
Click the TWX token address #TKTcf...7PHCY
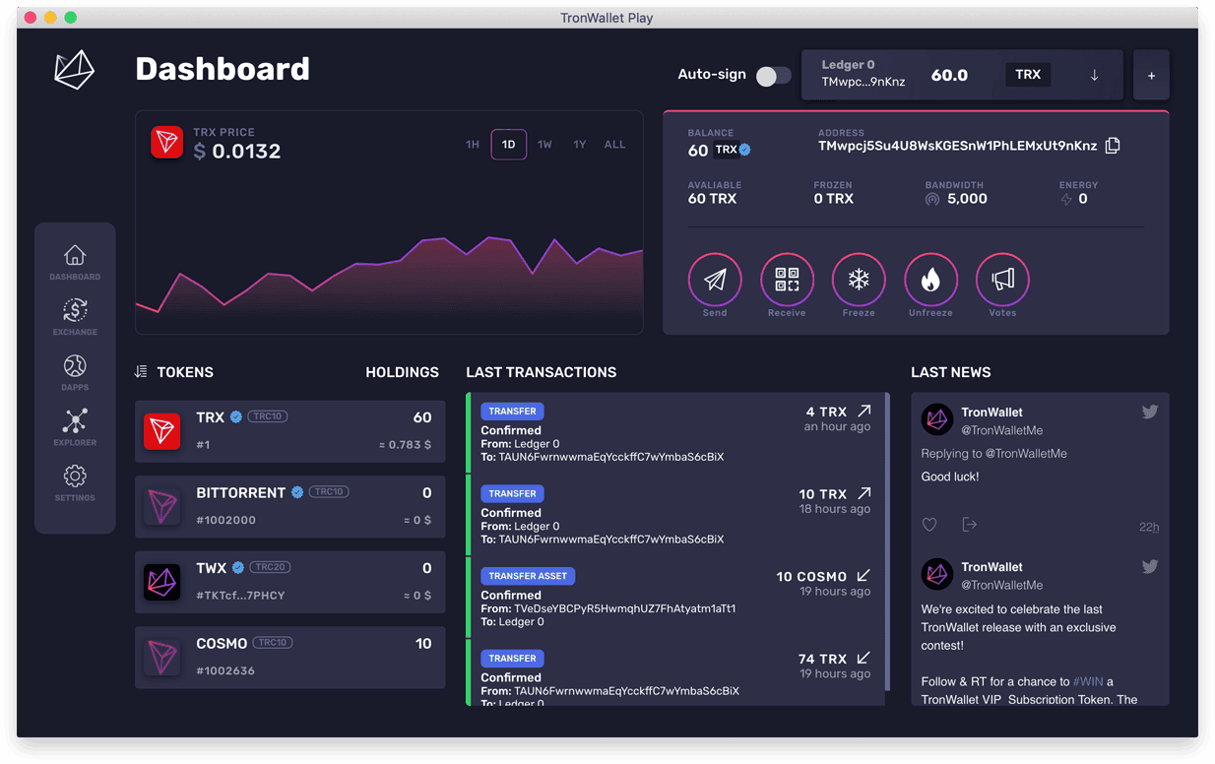coord(240,596)
